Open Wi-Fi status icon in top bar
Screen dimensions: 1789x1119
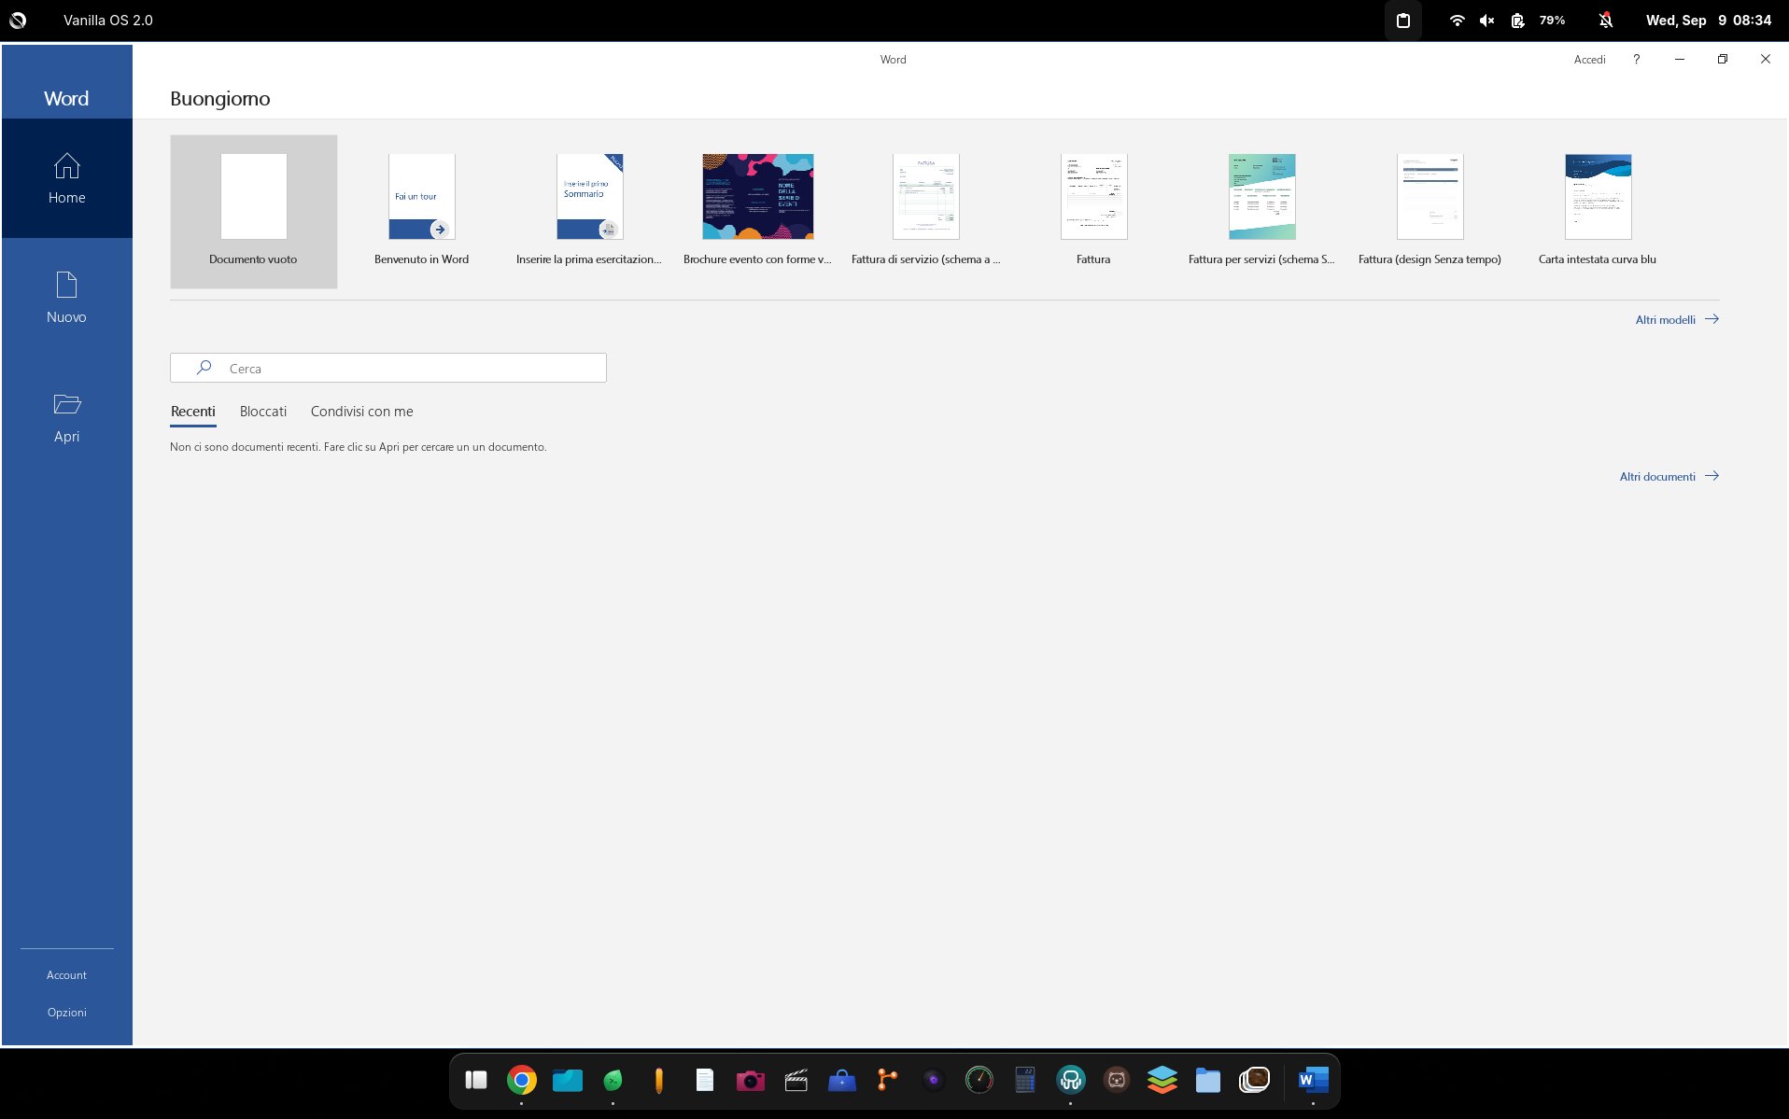(1457, 20)
